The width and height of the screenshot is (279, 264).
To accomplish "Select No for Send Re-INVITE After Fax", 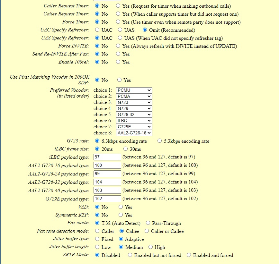I will point(97,54).
